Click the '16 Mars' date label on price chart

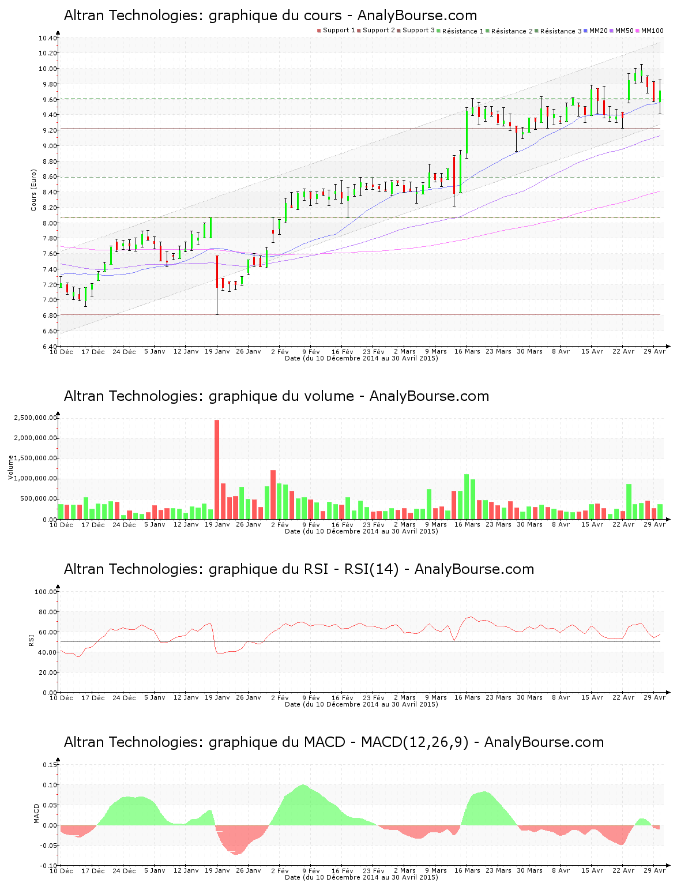point(467,351)
